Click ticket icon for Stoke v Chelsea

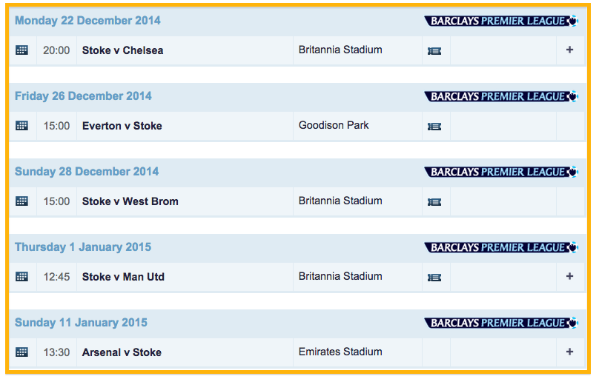point(434,51)
